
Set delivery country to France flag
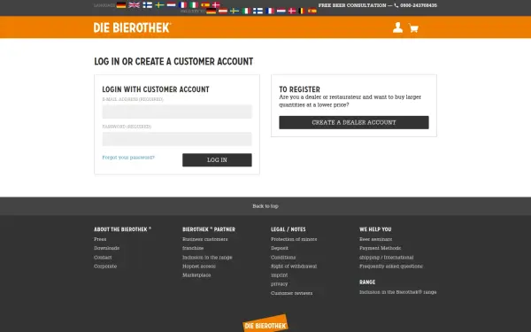pos(270,11)
